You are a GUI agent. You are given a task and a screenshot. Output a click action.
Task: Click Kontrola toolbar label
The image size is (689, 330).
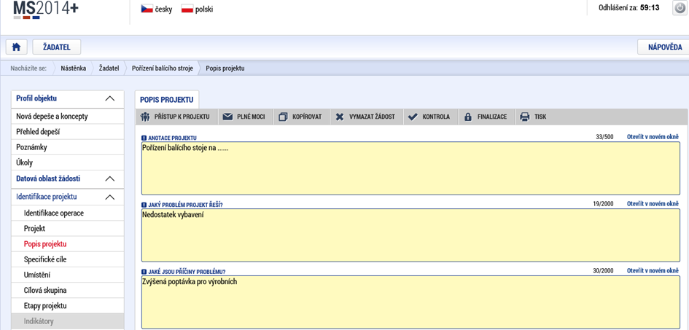coord(436,117)
